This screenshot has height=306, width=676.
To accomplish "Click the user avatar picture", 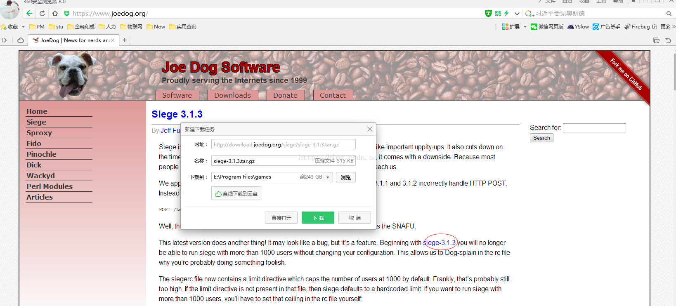I will point(9,9).
